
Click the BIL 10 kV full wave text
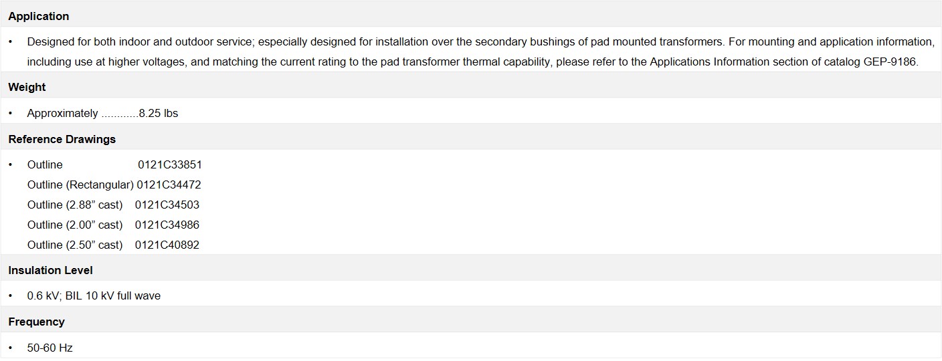point(113,295)
